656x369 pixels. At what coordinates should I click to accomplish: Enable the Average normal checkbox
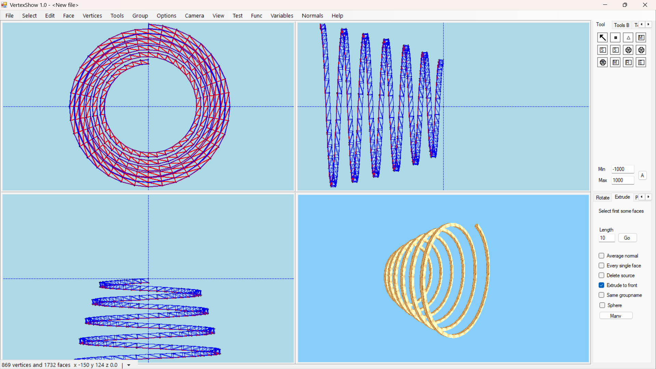pyautogui.click(x=601, y=256)
